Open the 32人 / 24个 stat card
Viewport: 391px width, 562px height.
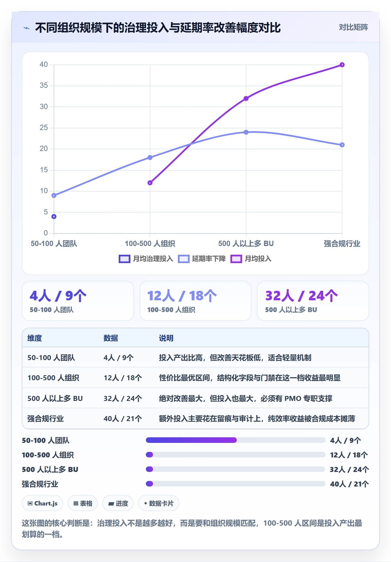313,301
